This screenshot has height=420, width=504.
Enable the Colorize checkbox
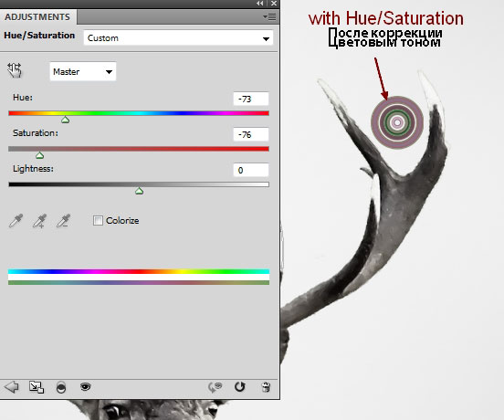coord(98,220)
